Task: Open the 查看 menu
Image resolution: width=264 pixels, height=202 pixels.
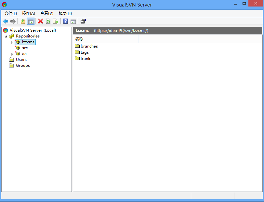Action: tap(46, 13)
